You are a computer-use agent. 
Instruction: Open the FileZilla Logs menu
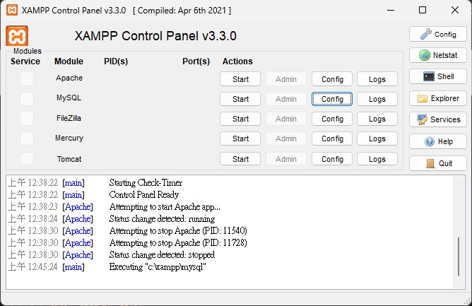(x=377, y=119)
